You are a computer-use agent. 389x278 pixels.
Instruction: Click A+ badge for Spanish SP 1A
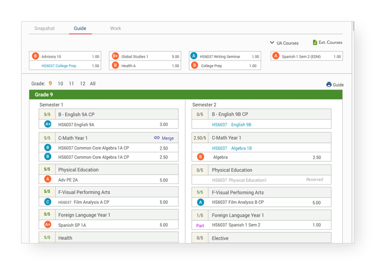click(48, 225)
